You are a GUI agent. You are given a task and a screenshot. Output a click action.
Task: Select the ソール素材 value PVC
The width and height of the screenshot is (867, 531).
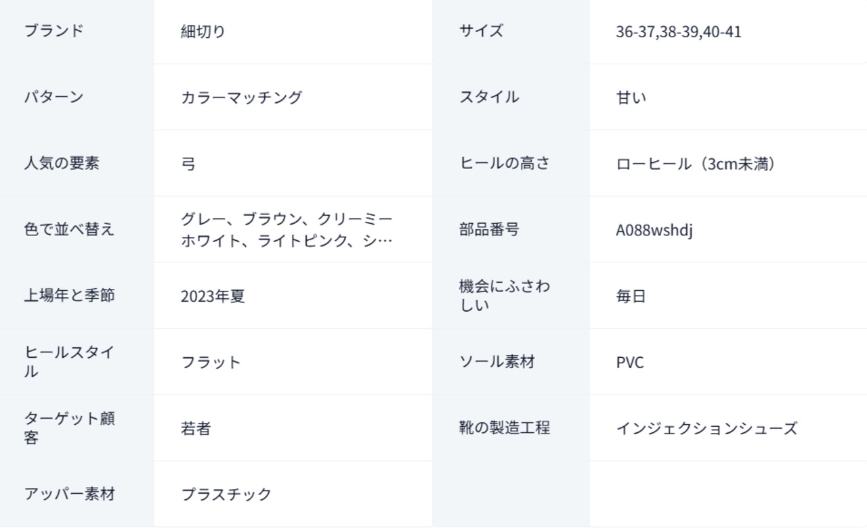[630, 363]
